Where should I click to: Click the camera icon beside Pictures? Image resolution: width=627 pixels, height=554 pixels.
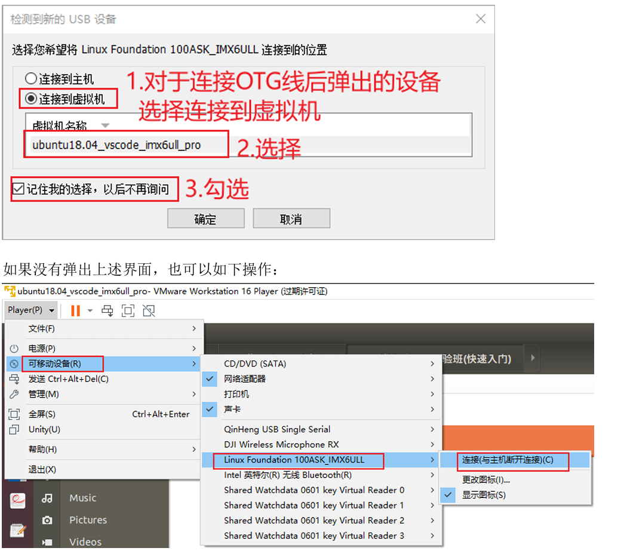(x=47, y=520)
